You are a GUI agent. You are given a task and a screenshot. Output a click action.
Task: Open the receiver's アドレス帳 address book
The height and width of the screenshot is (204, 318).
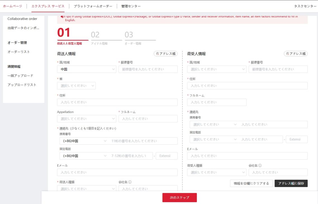(295, 54)
